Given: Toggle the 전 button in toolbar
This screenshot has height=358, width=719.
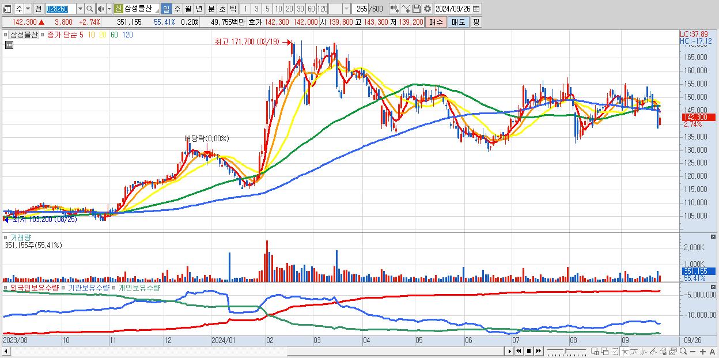Looking at the screenshot, I should pyautogui.click(x=38, y=9).
